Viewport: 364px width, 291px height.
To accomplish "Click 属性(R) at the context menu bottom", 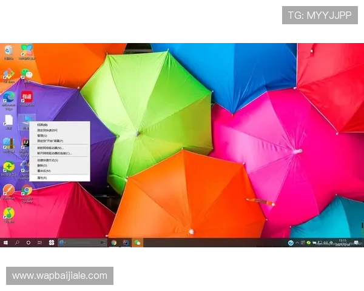I will tap(42, 178).
